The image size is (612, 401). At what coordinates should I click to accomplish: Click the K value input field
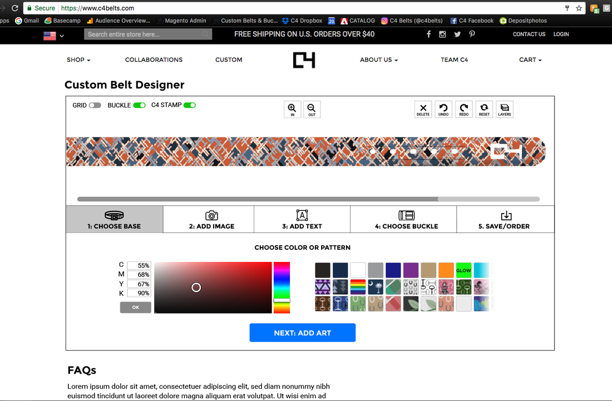(x=139, y=293)
